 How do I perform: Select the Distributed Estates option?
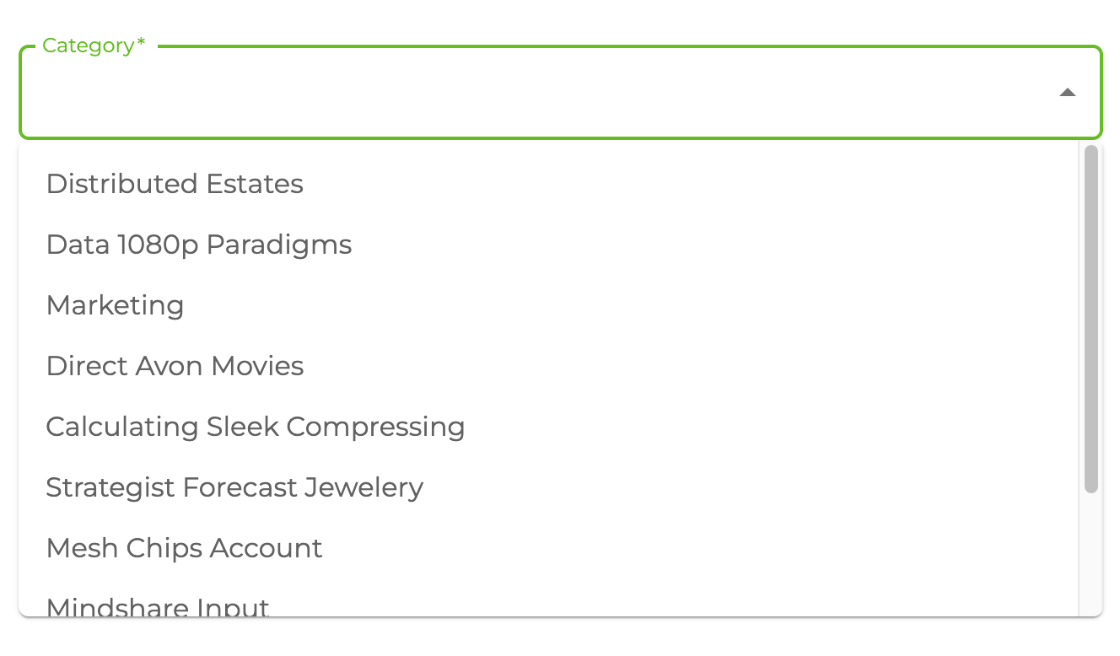[175, 184]
